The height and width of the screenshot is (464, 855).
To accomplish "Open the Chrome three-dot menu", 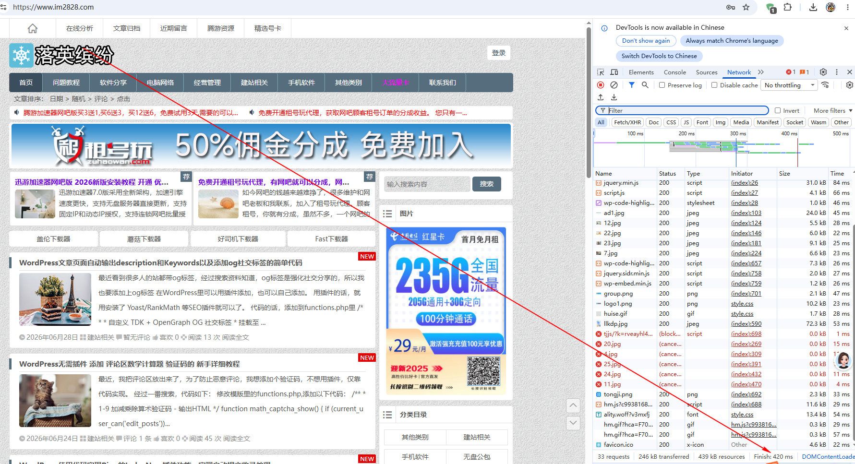I will [847, 7].
